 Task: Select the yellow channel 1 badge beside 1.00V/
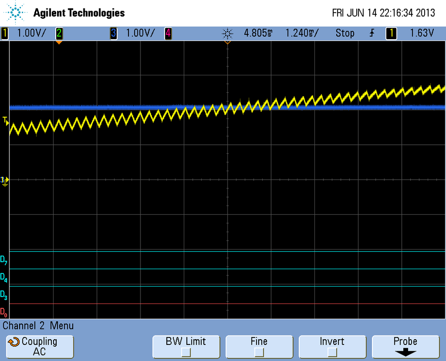[x=5, y=33]
